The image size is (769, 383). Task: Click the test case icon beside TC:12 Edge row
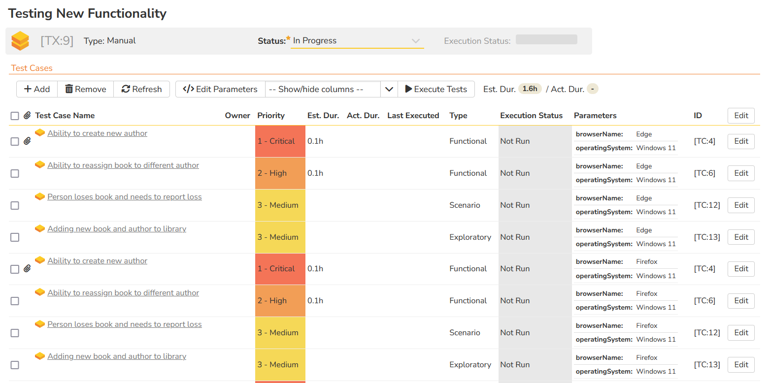coord(40,197)
